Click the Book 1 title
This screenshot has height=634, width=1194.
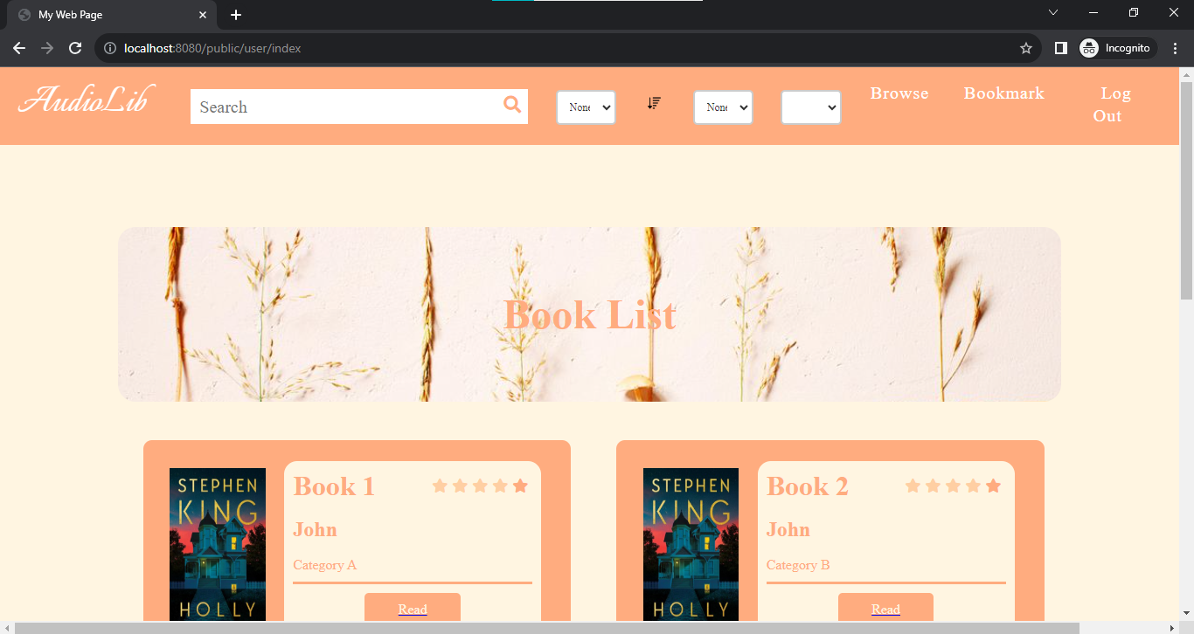click(x=334, y=486)
